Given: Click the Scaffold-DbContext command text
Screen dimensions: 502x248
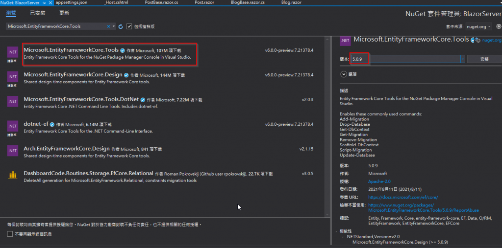Looking at the screenshot, I should [x=359, y=145].
